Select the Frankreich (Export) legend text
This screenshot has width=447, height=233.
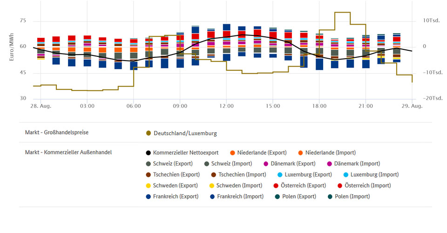[x=176, y=197]
